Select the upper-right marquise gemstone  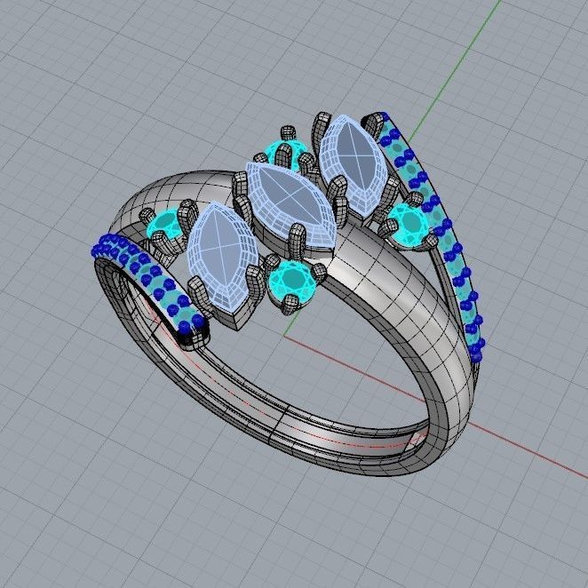[x=353, y=166]
